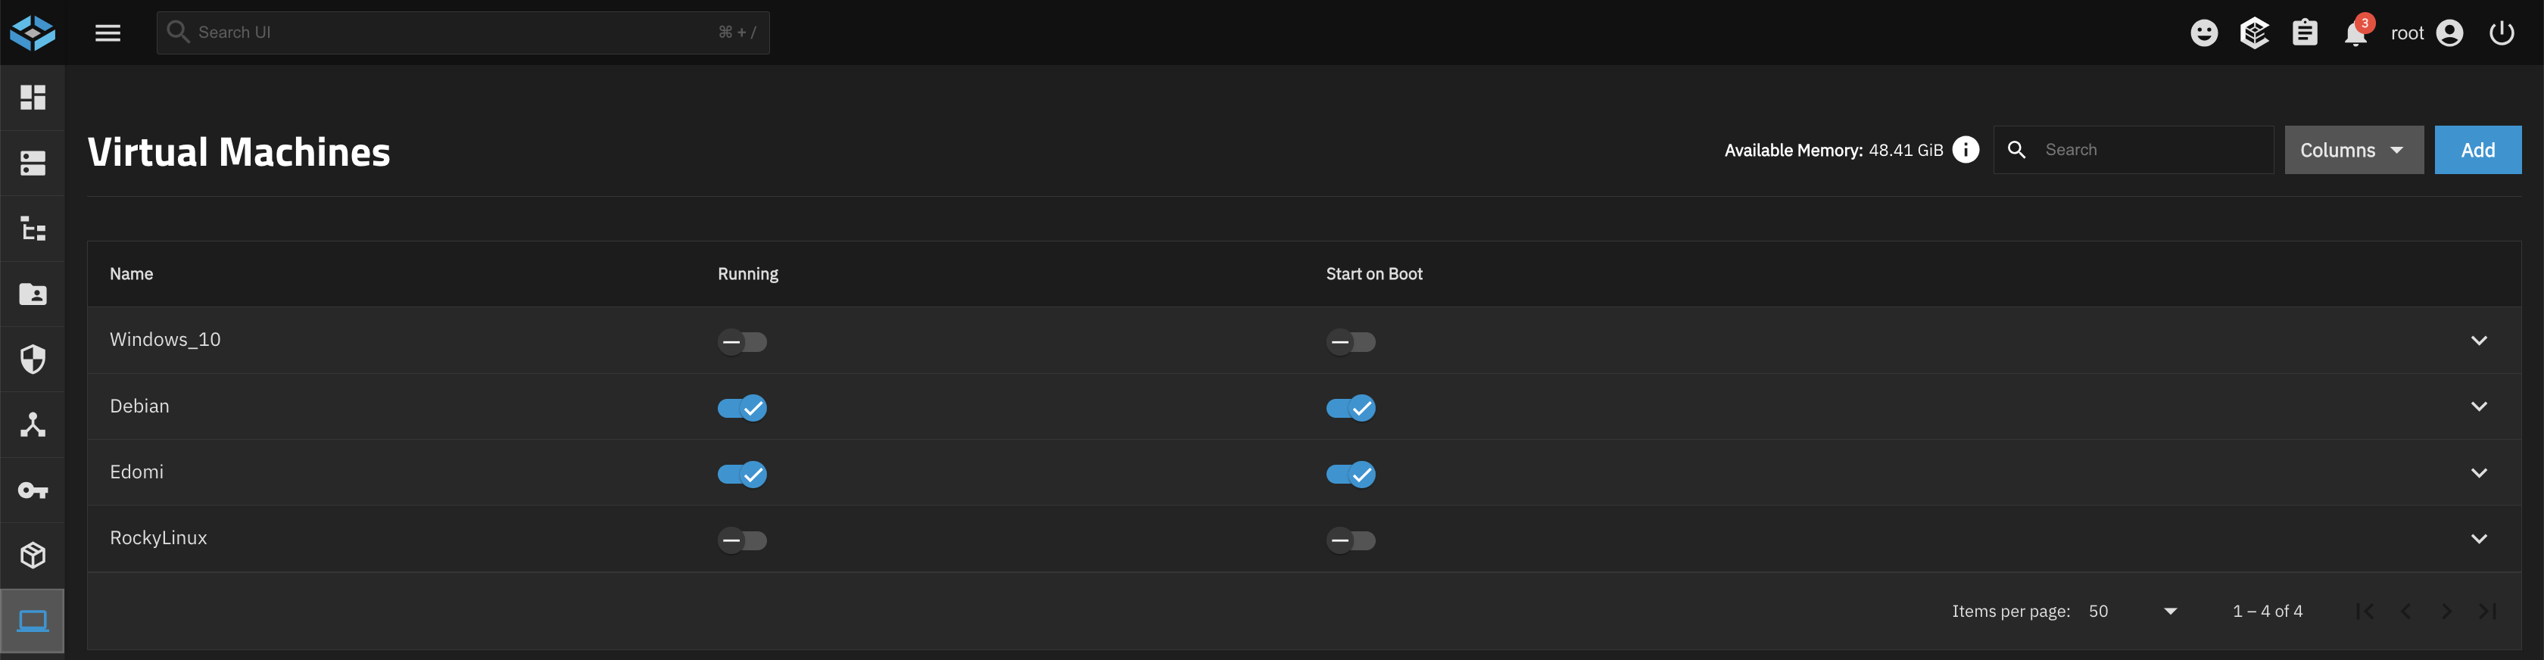
Task: Open the Credentials key icon
Action: 33,490
